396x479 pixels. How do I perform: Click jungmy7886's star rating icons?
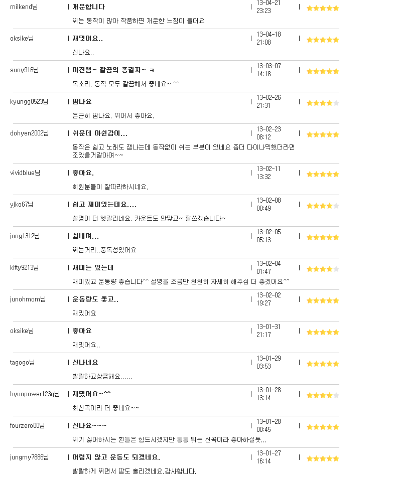323,458
